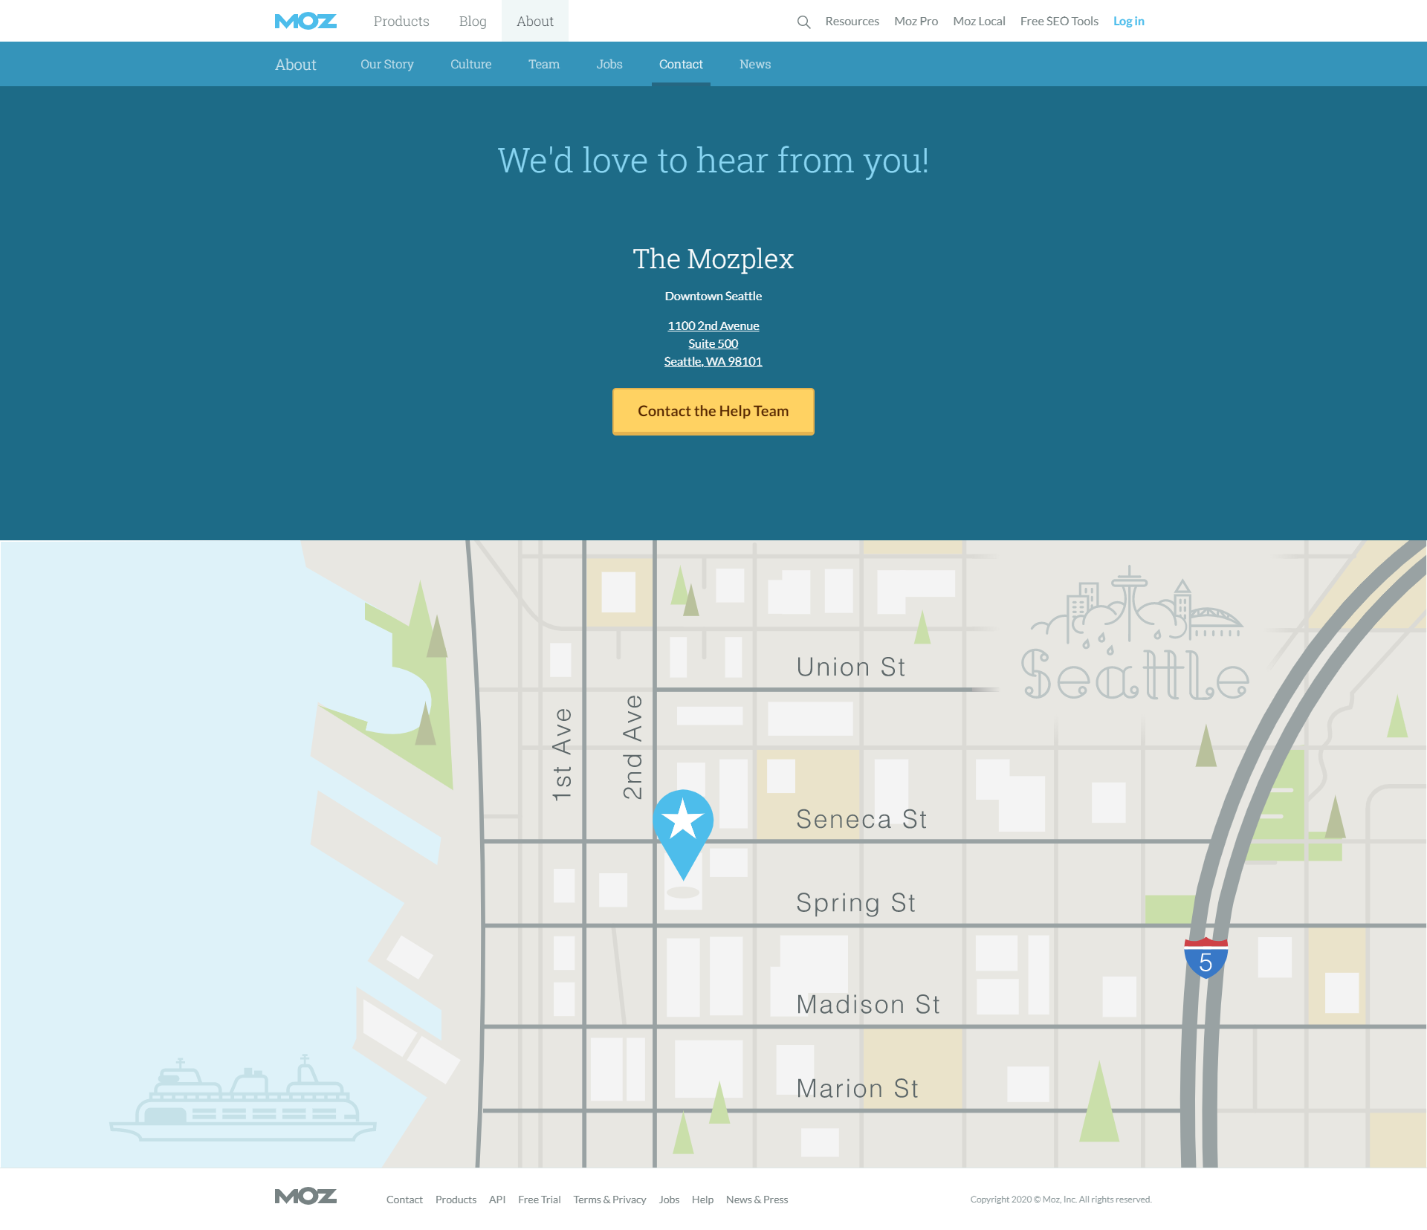The height and width of the screenshot is (1230, 1427).
Task: Click the Culture sub-navigation item
Action: pyautogui.click(x=470, y=65)
